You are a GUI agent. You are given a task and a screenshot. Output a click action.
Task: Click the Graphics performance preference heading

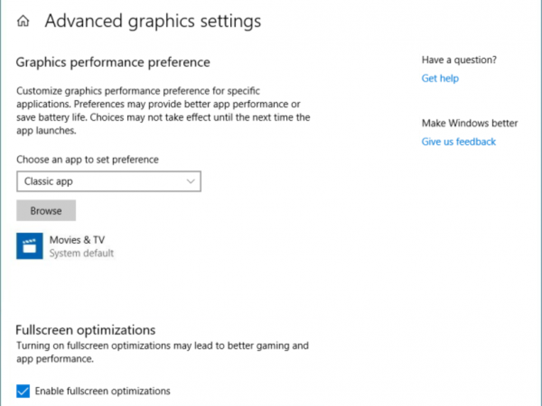click(x=113, y=62)
